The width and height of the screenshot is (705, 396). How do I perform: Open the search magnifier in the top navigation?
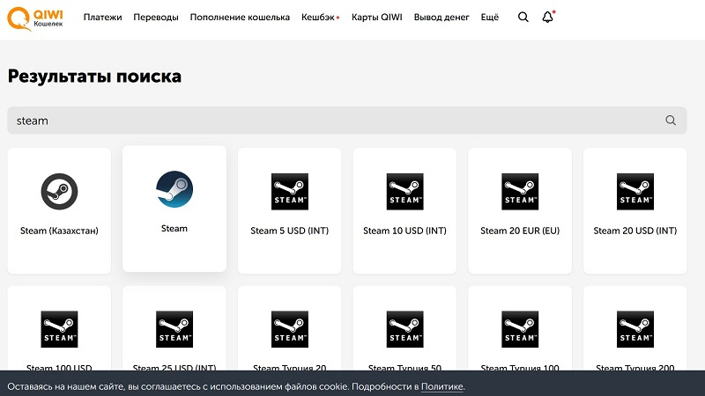523,17
